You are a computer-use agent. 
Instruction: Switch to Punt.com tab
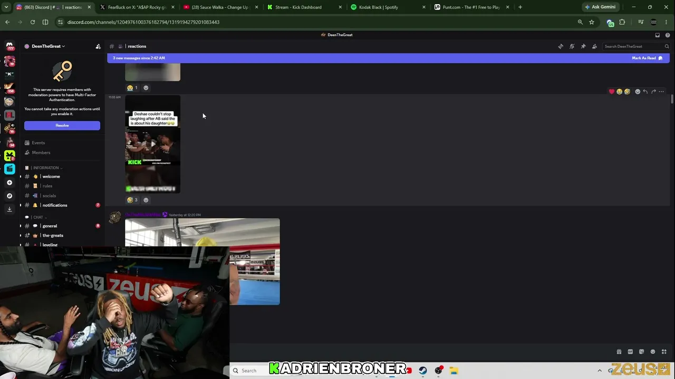(x=470, y=7)
